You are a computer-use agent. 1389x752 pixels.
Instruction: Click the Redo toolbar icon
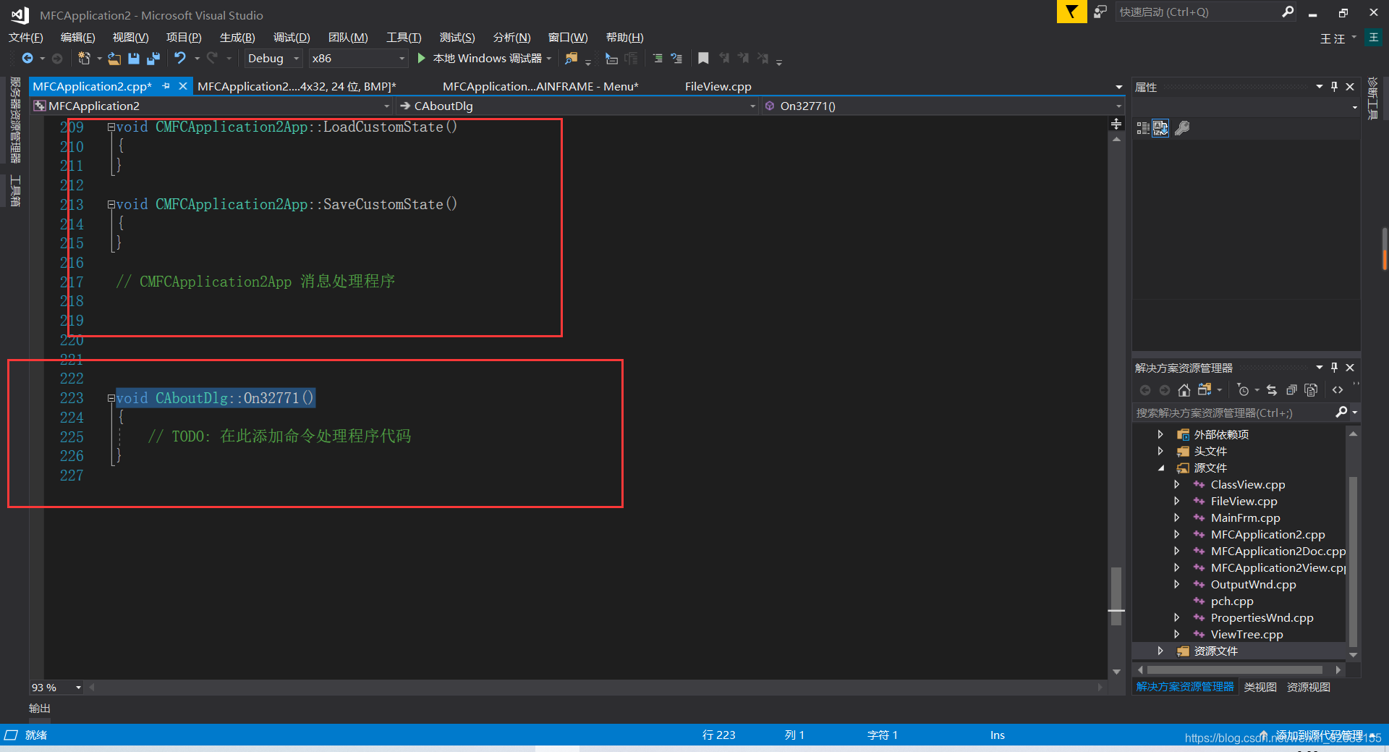pos(213,58)
